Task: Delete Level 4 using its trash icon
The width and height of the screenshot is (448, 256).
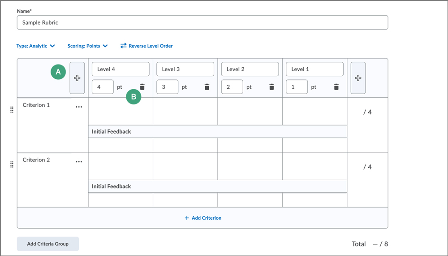Action: coord(142,87)
